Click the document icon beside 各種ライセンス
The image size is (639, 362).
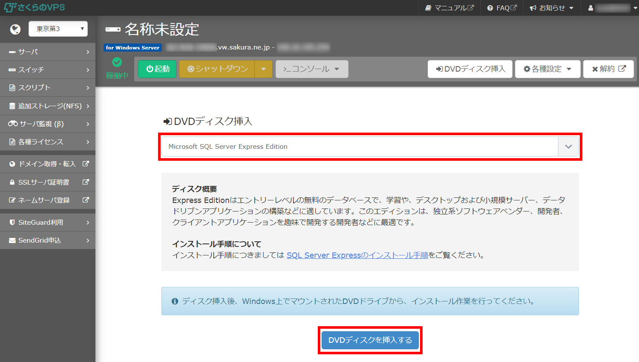click(x=12, y=142)
